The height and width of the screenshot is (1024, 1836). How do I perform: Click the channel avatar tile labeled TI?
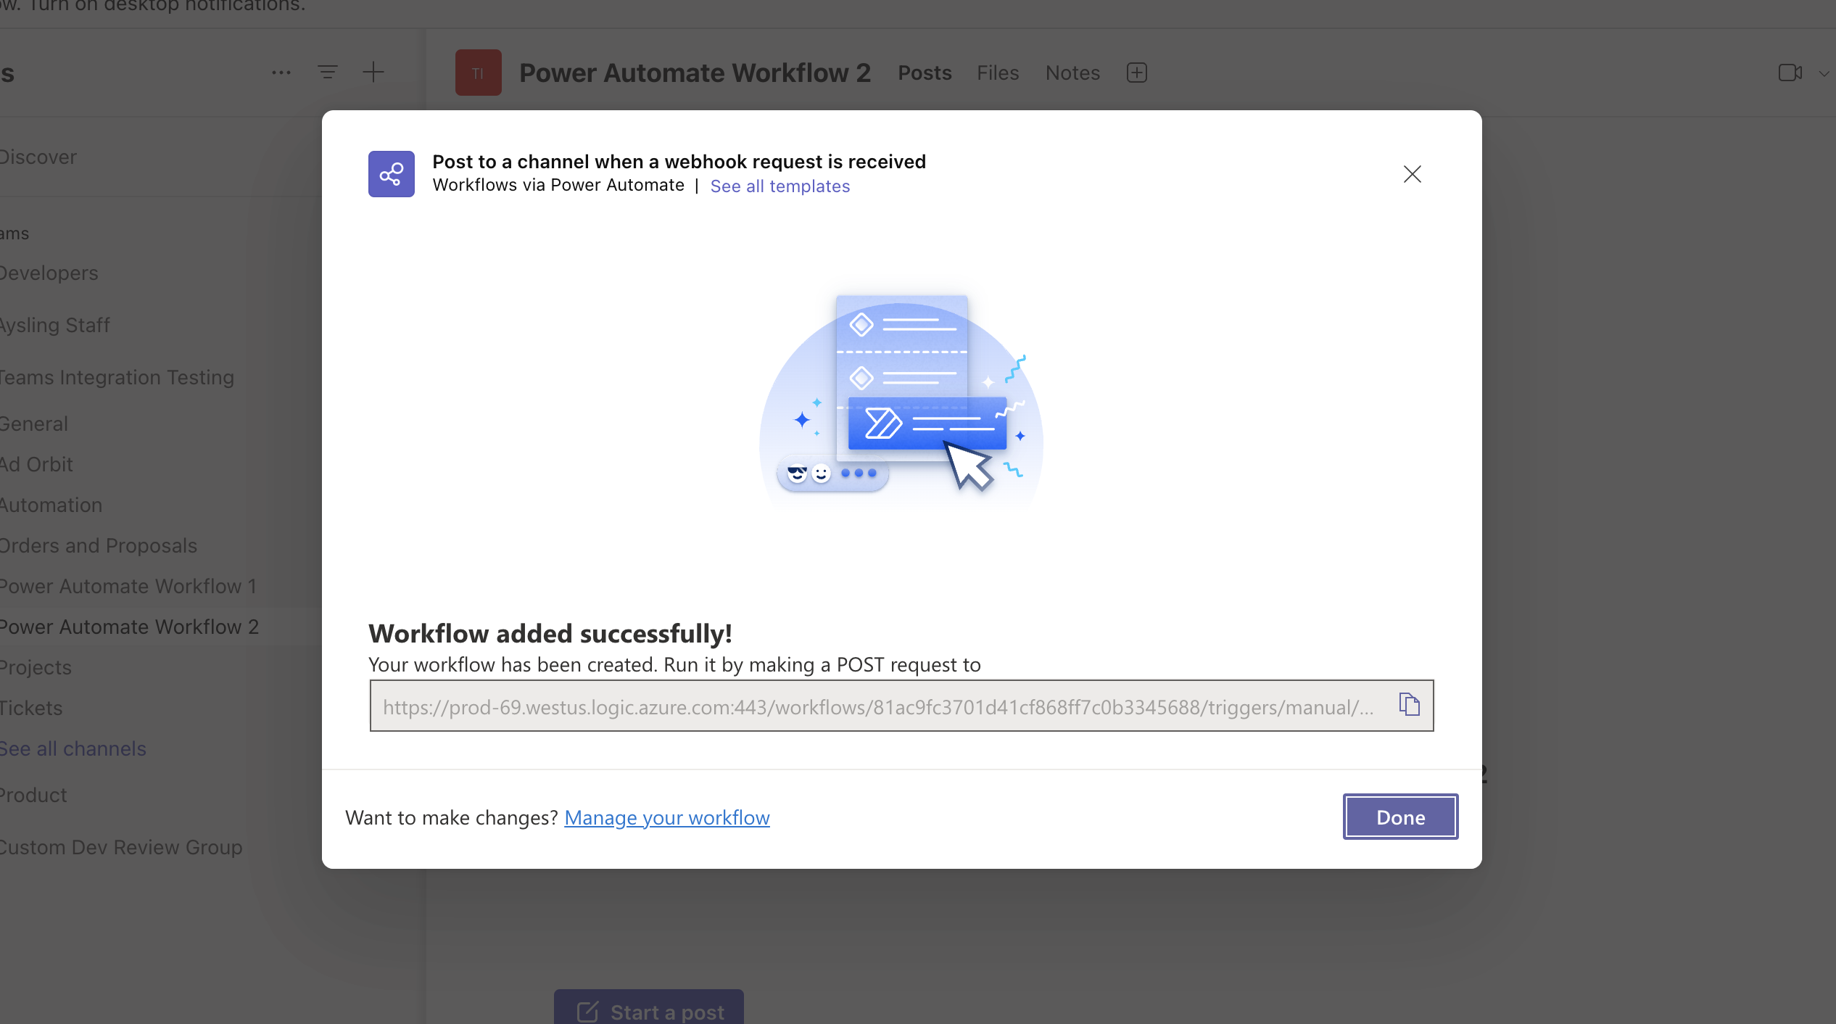click(478, 73)
